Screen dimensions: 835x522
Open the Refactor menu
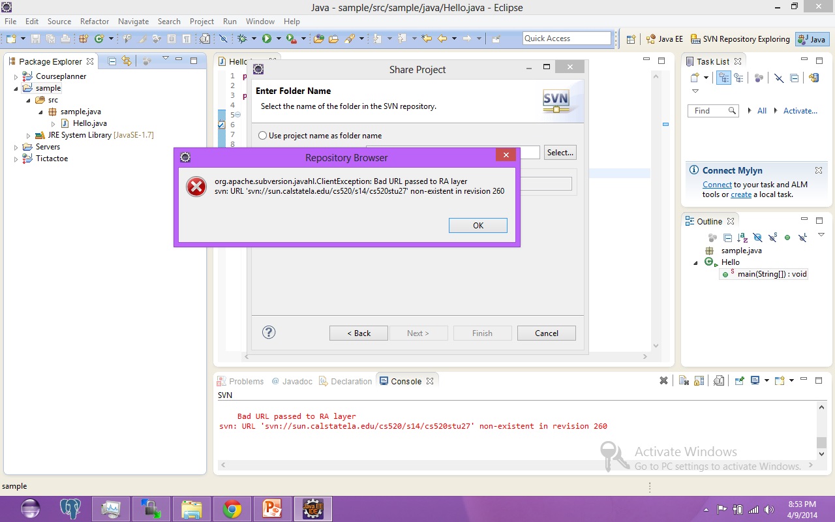point(95,22)
